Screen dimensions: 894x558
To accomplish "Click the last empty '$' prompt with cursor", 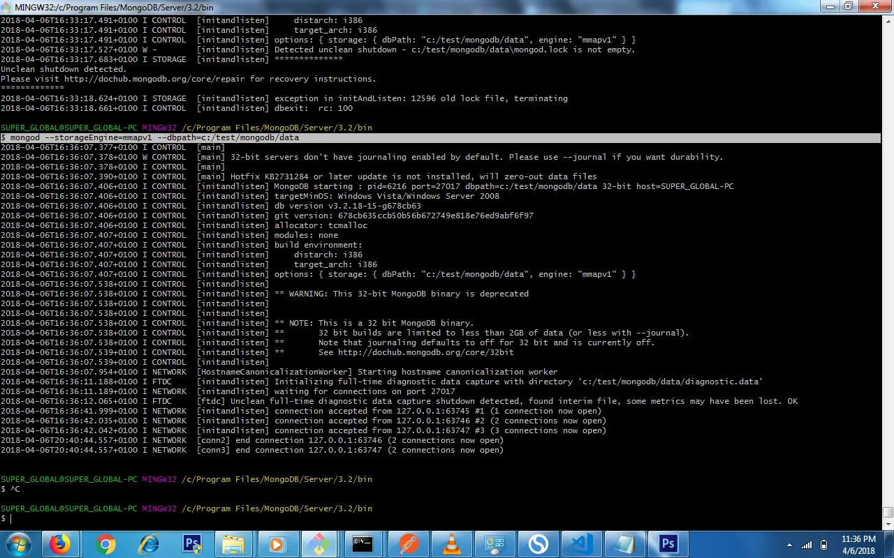I will pyautogui.click(x=6, y=518).
